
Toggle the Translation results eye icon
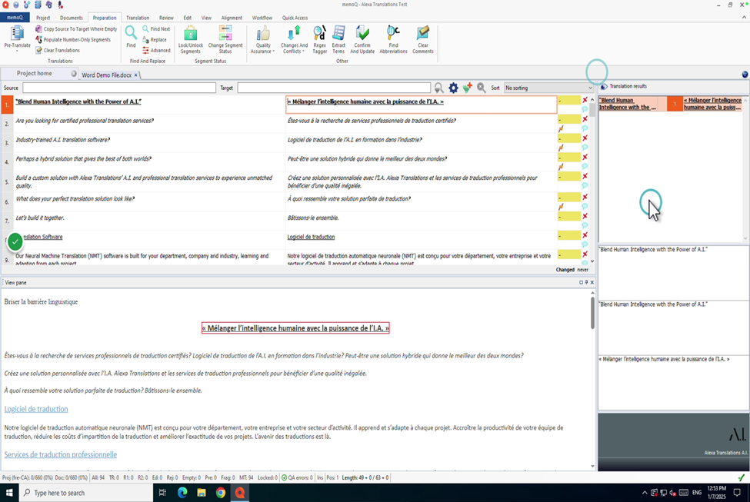point(604,87)
